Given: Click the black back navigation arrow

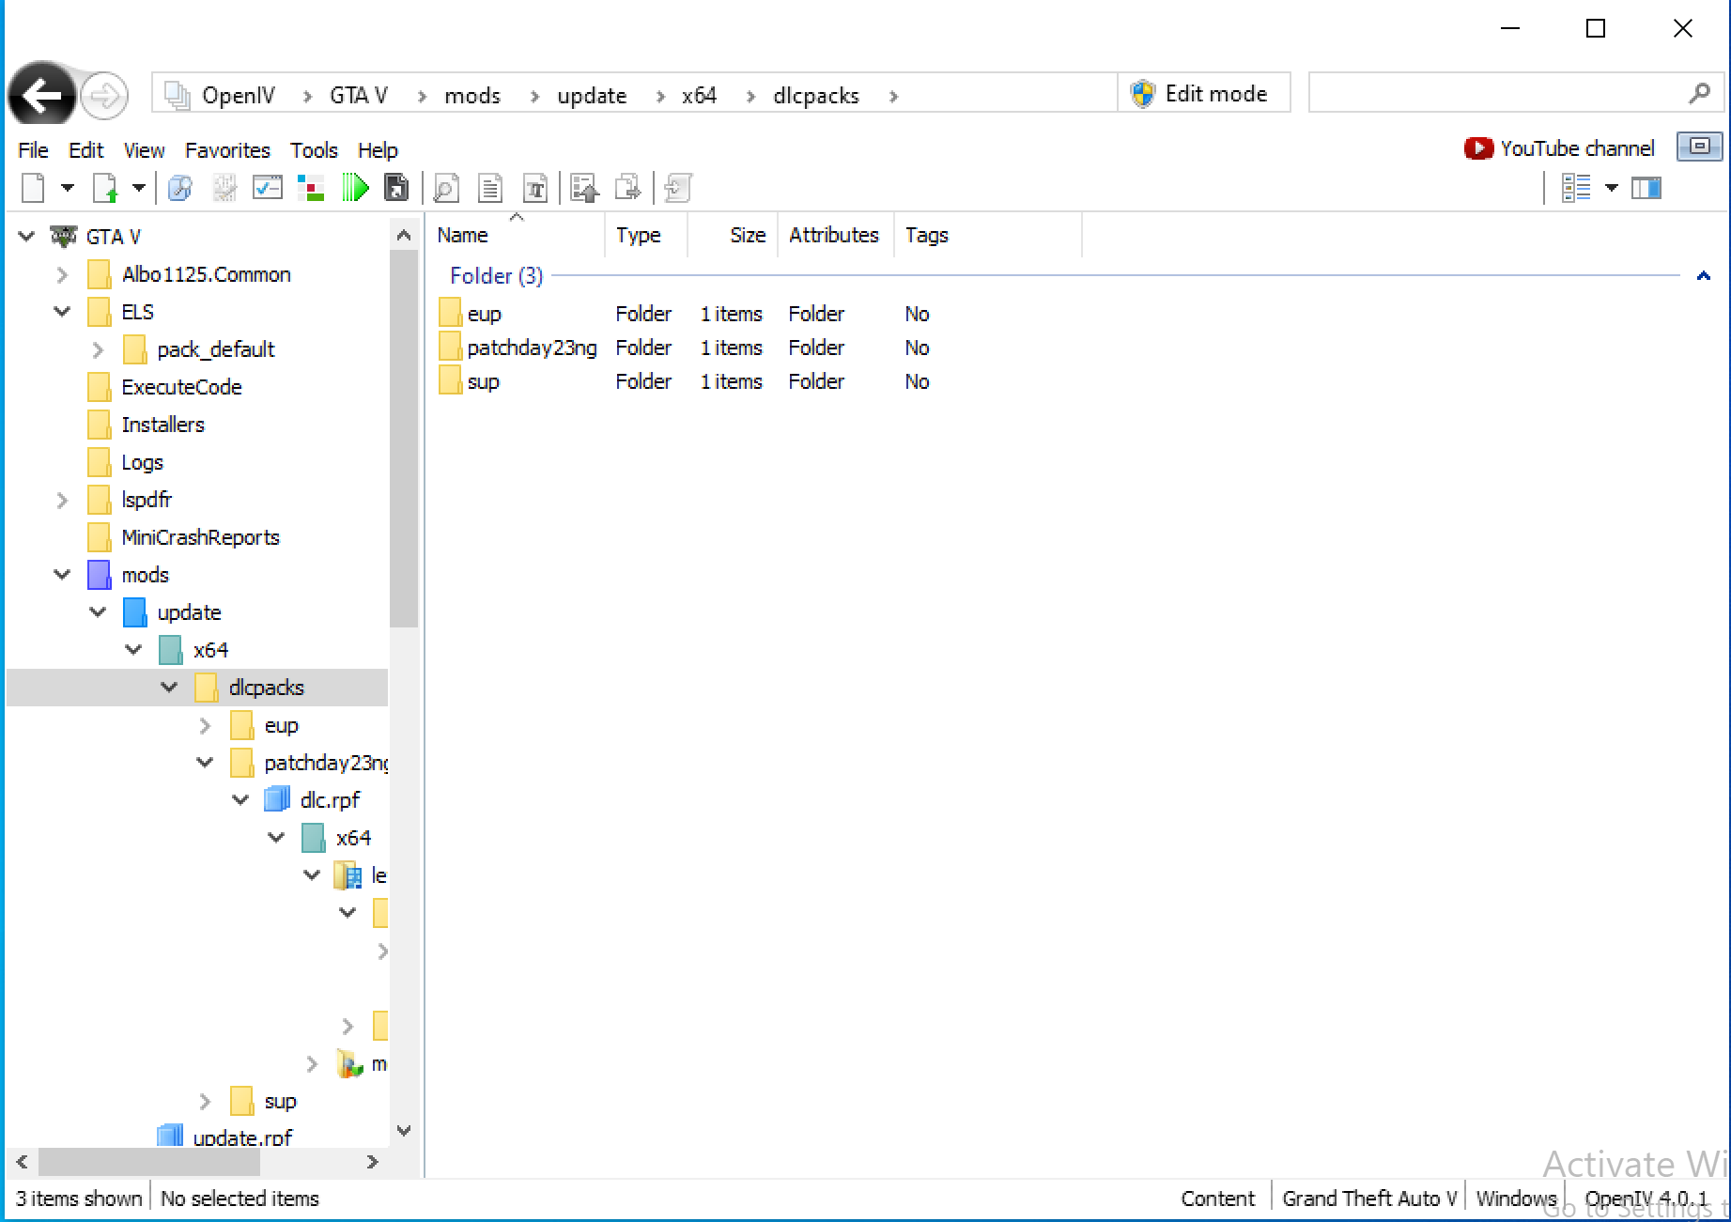Looking at the screenshot, I should click(41, 94).
